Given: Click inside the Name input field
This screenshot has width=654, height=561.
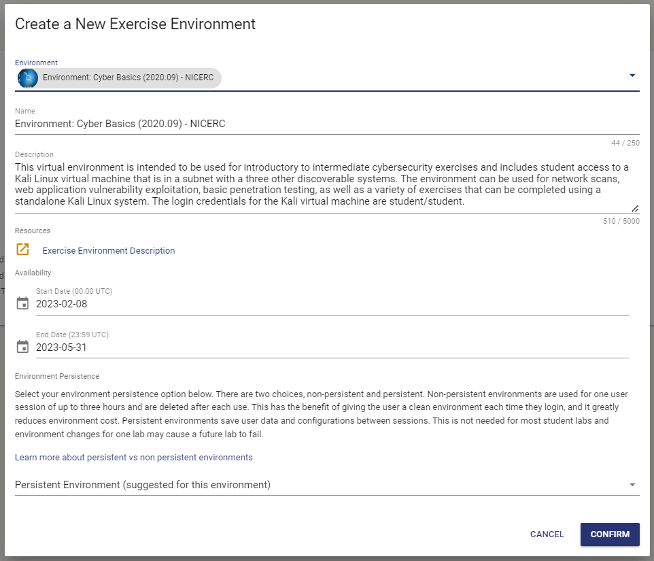Looking at the screenshot, I should point(272,123).
